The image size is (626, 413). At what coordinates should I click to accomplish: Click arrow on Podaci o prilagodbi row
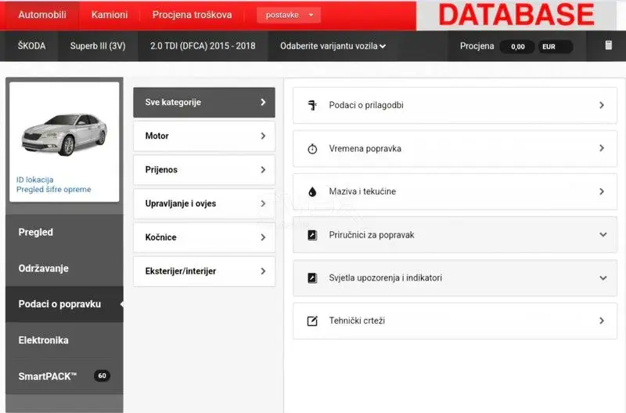point(602,105)
